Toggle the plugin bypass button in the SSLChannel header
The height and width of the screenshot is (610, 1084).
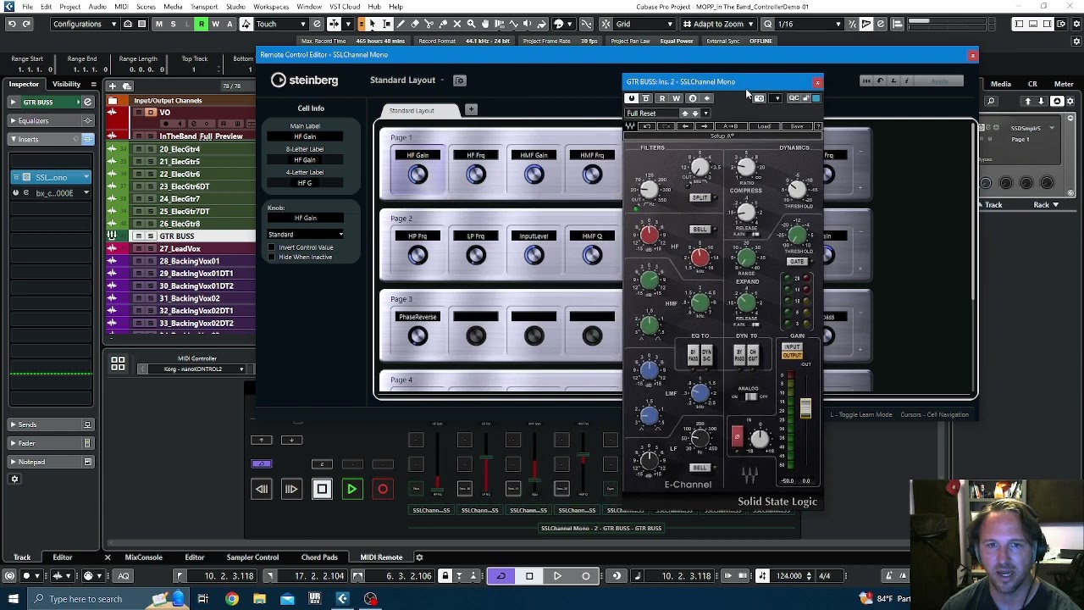(x=646, y=98)
